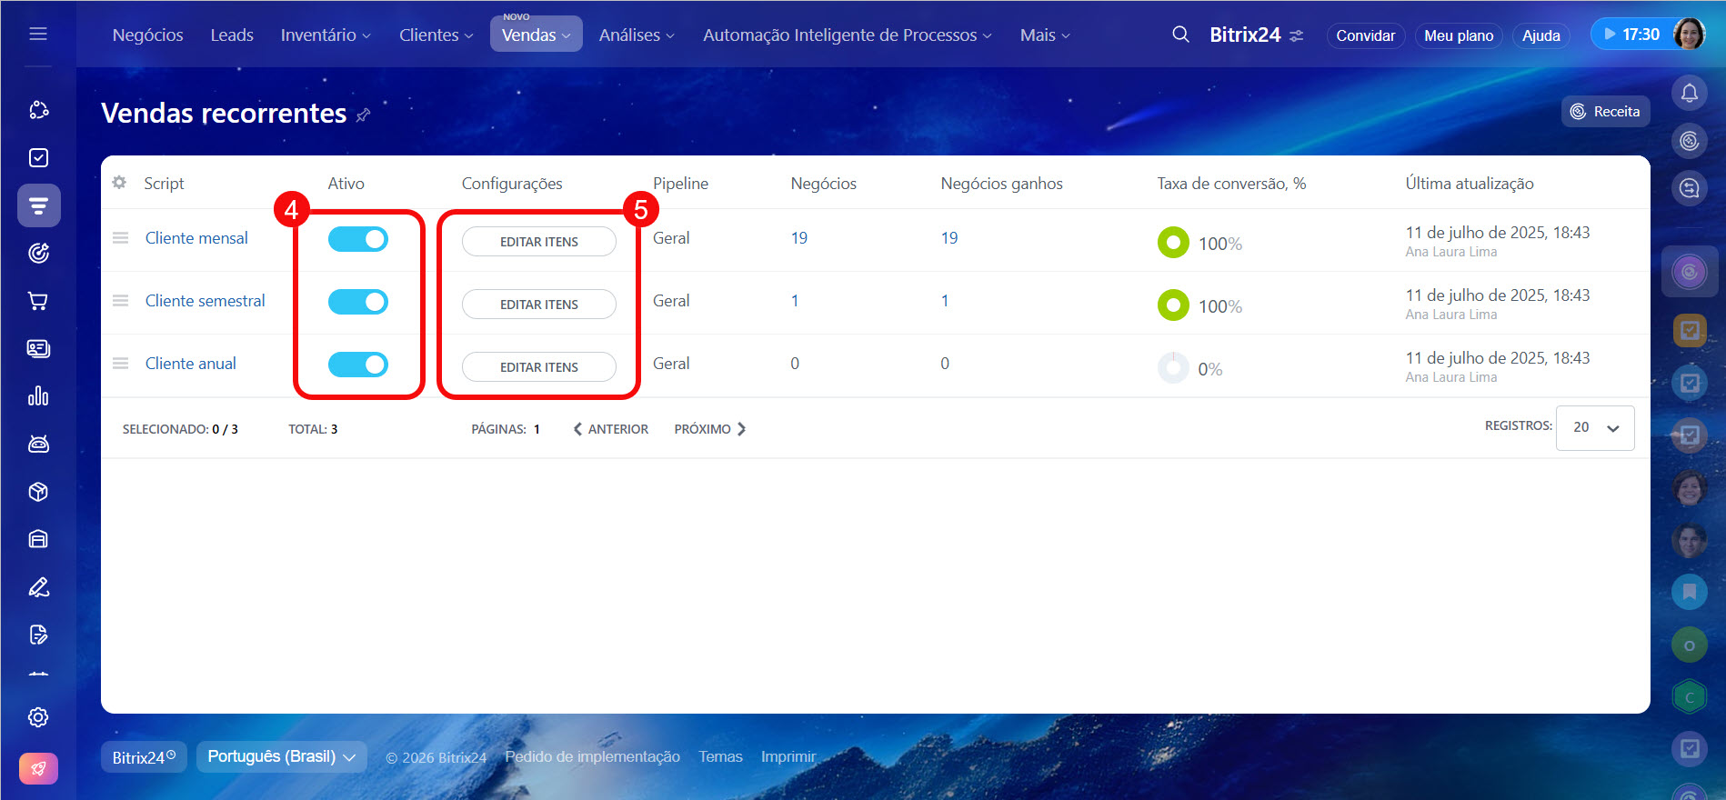Expand the Inventário menu dropdown
This screenshot has width=1726, height=800.
coord(326,35)
